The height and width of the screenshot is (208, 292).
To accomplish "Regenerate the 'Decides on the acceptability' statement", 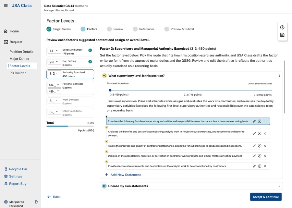I will pyautogui.click(x=260, y=156).
